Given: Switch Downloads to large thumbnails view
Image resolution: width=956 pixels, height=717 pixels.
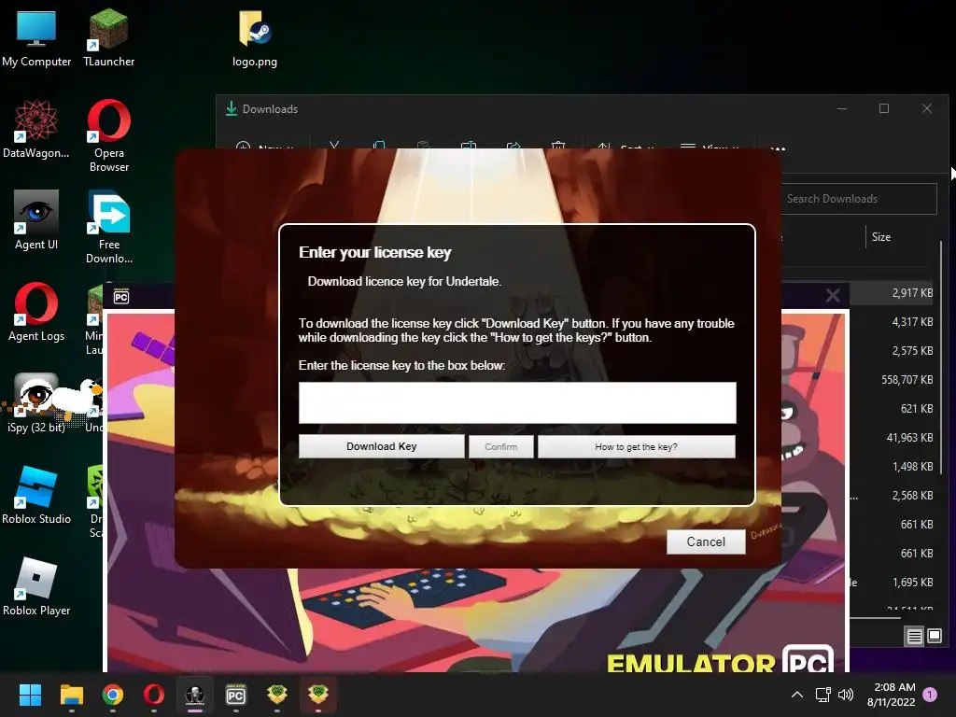Looking at the screenshot, I should coord(935,637).
